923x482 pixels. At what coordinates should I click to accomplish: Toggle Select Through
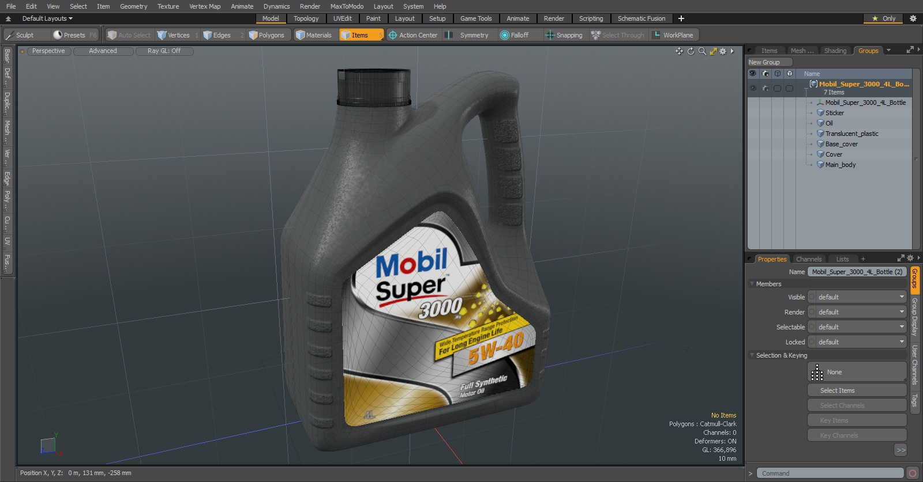tap(618, 35)
